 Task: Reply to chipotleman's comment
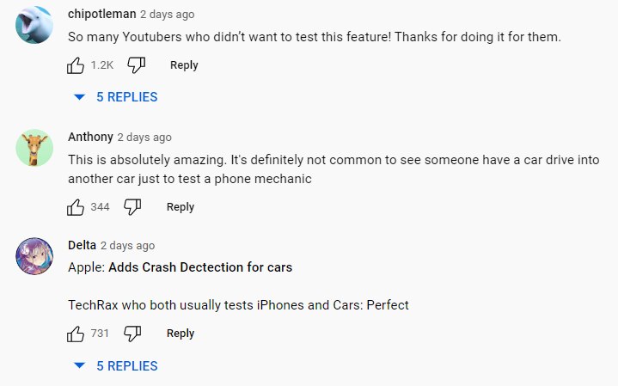184,65
